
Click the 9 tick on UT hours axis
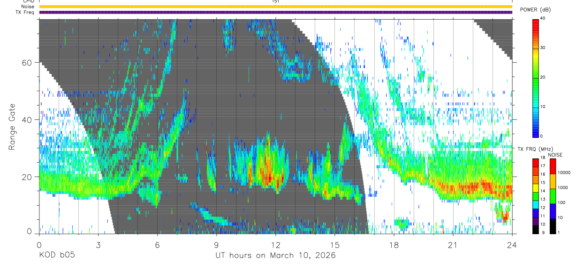point(217,245)
